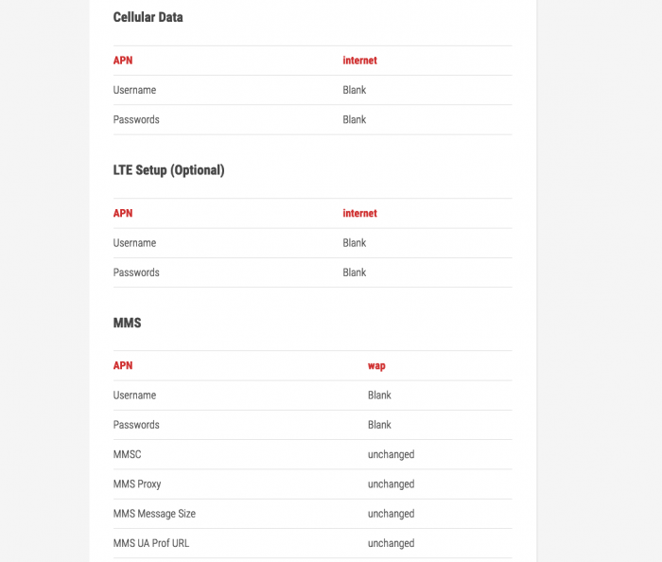
Task: Click the APN label in the MMS table
Action: tap(123, 366)
